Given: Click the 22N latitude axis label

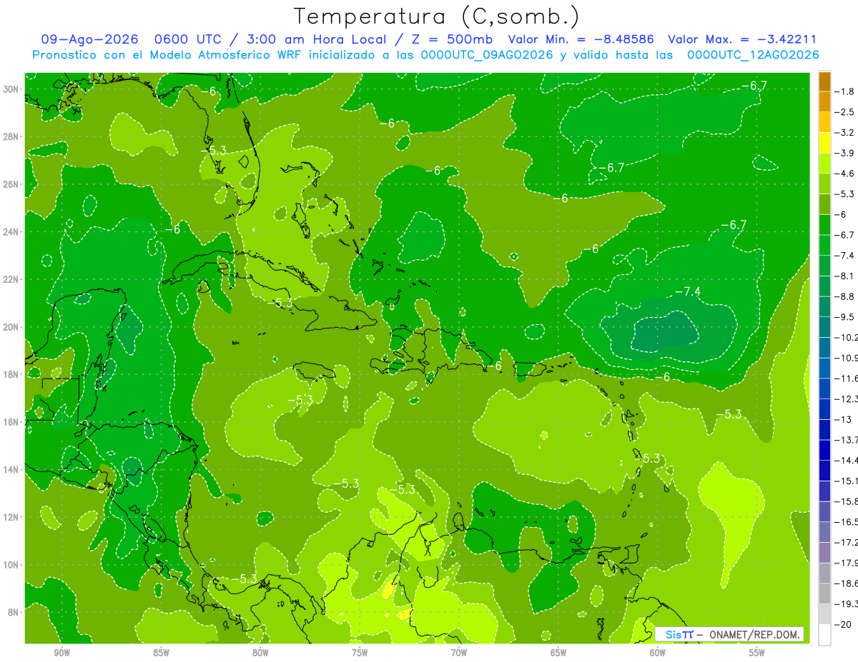Looking at the screenshot, I should (x=12, y=279).
